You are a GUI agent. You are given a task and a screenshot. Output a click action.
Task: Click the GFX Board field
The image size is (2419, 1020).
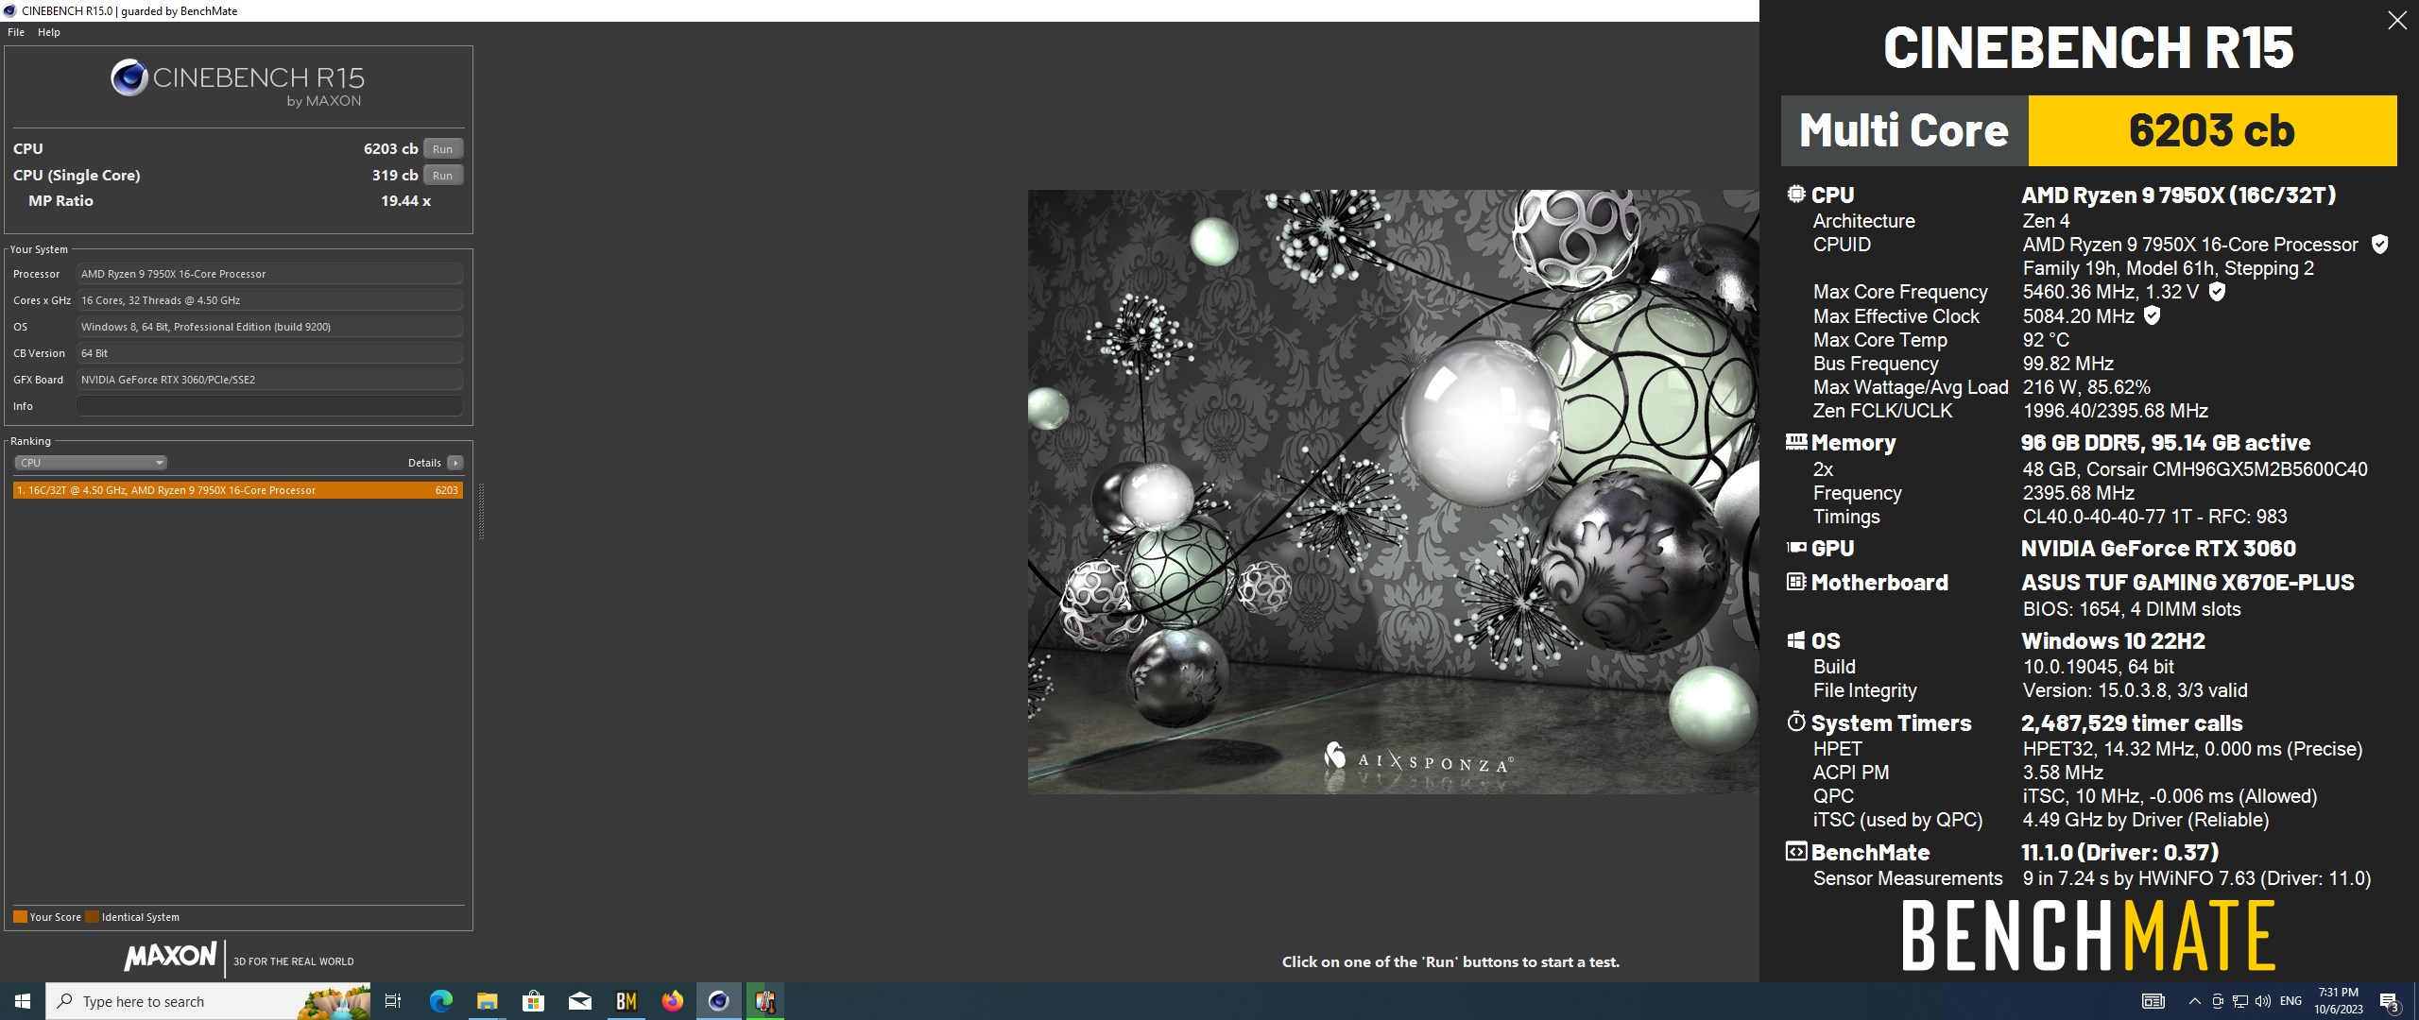(269, 380)
